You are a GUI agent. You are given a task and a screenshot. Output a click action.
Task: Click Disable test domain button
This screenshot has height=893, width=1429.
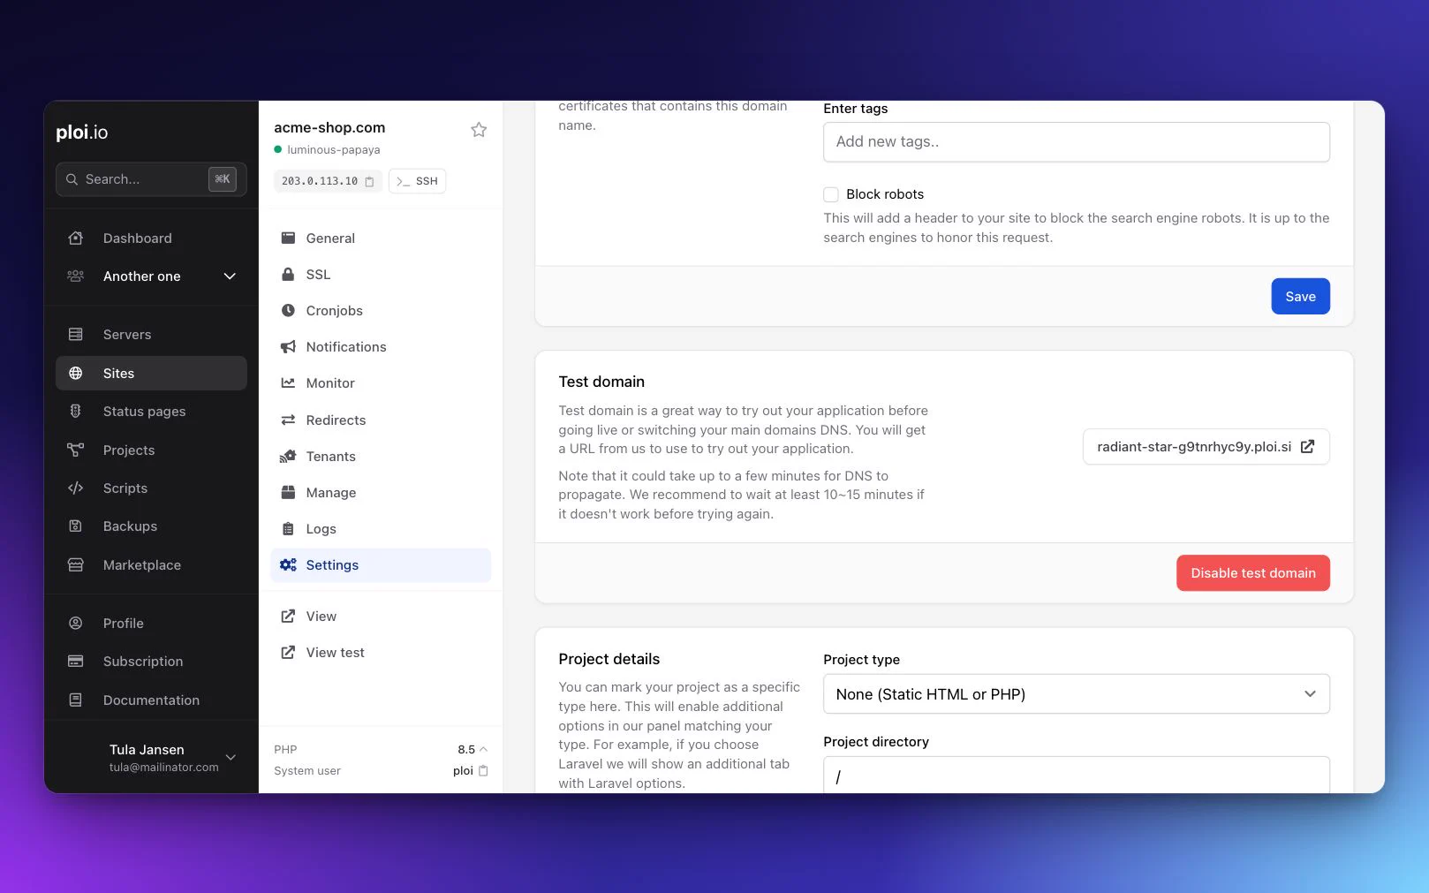tap(1252, 573)
